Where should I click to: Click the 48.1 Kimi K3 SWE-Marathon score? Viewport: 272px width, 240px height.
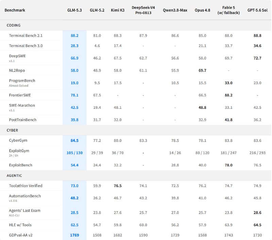click(118, 107)
